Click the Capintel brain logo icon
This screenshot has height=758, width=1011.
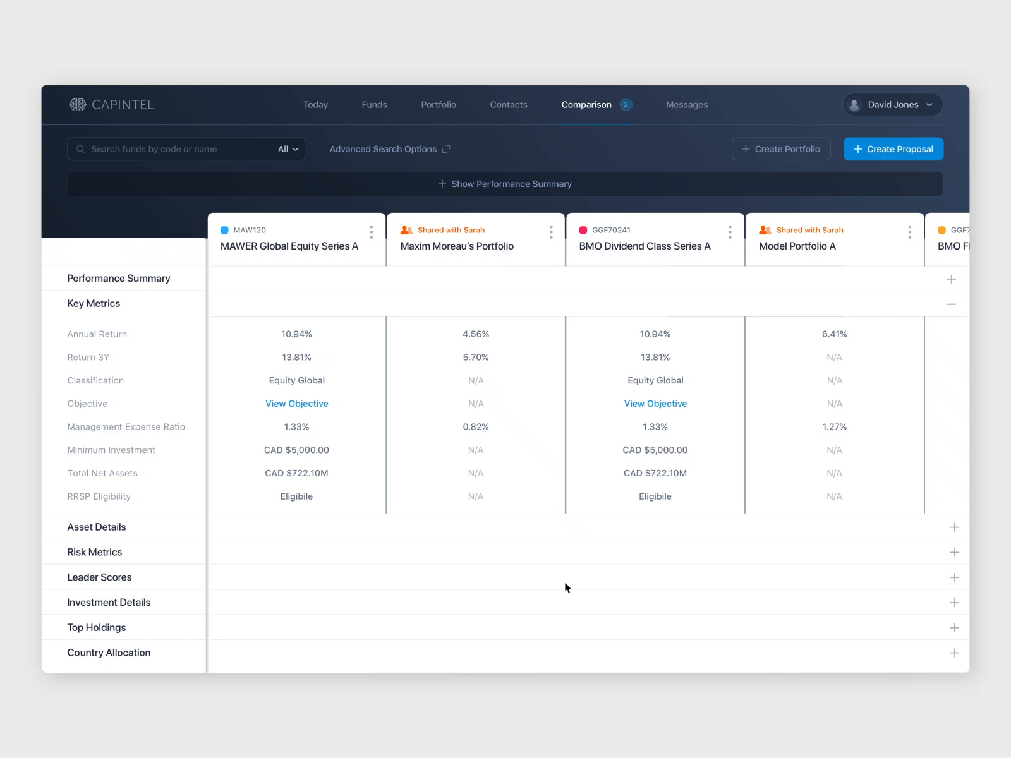tap(77, 104)
